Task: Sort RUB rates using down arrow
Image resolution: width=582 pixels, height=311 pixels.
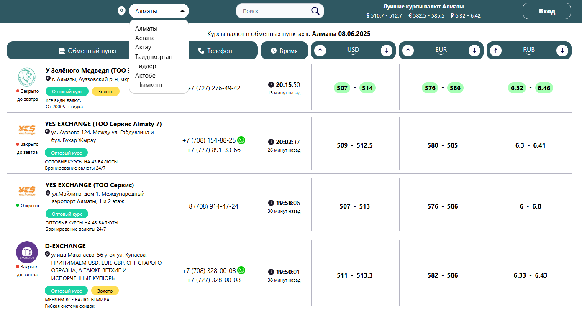Action: [562, 51]
